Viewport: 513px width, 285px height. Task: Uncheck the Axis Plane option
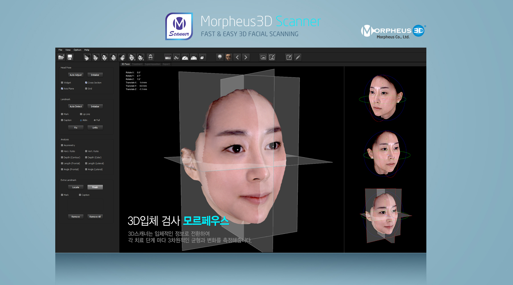[62, 89]
